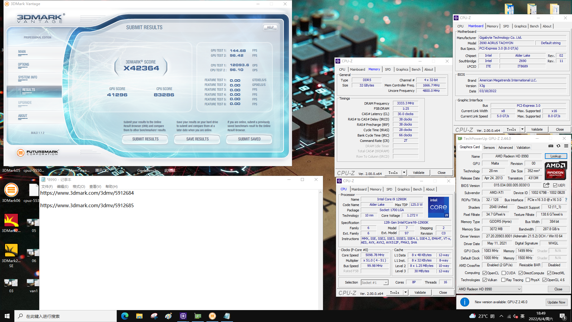
Task: Open the GPU-Z hamburger menu
Action: pyautogui.click(x=566, y=146)
